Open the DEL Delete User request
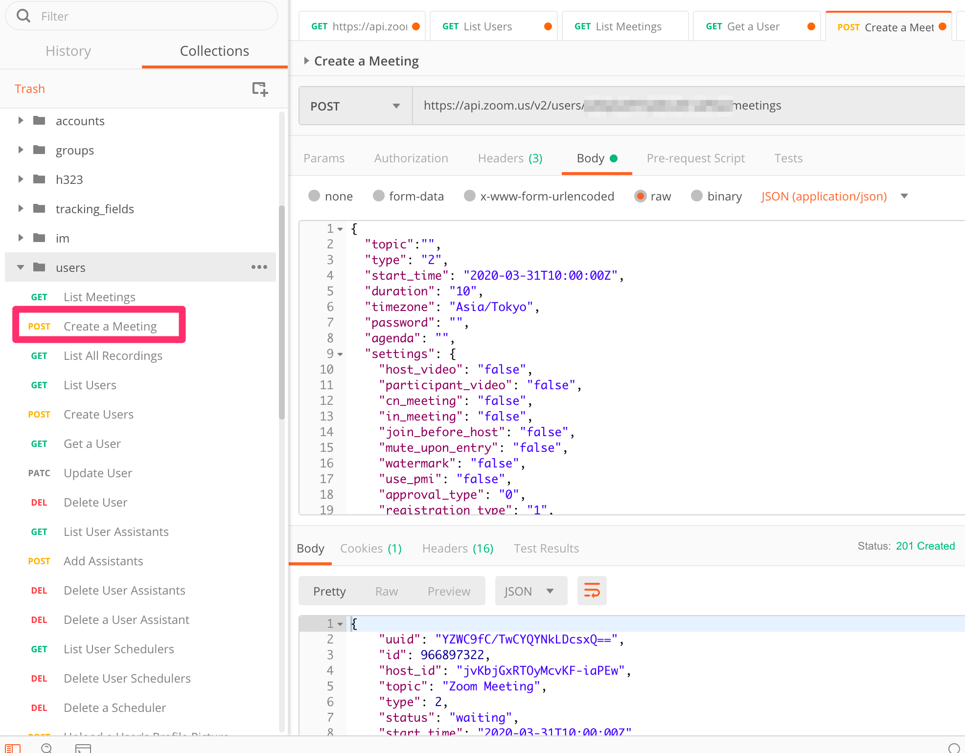 click(95, 502)
